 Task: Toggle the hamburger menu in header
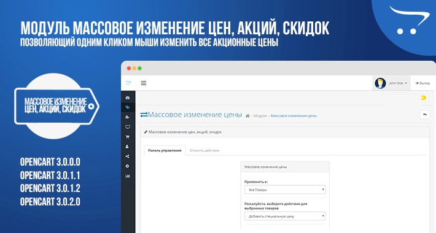[x=144, y=83]
